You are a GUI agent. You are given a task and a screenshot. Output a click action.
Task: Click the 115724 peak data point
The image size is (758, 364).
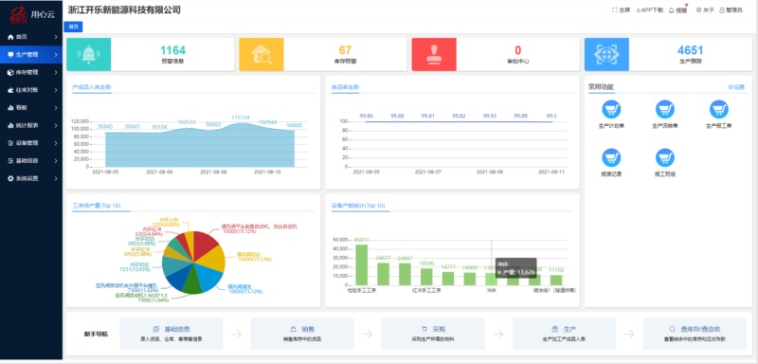coord(241,123)
